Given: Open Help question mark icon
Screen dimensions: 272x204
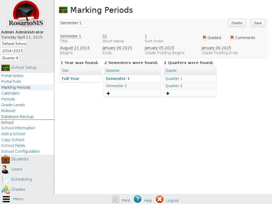Looking at the screenshot, I should 138,199.
